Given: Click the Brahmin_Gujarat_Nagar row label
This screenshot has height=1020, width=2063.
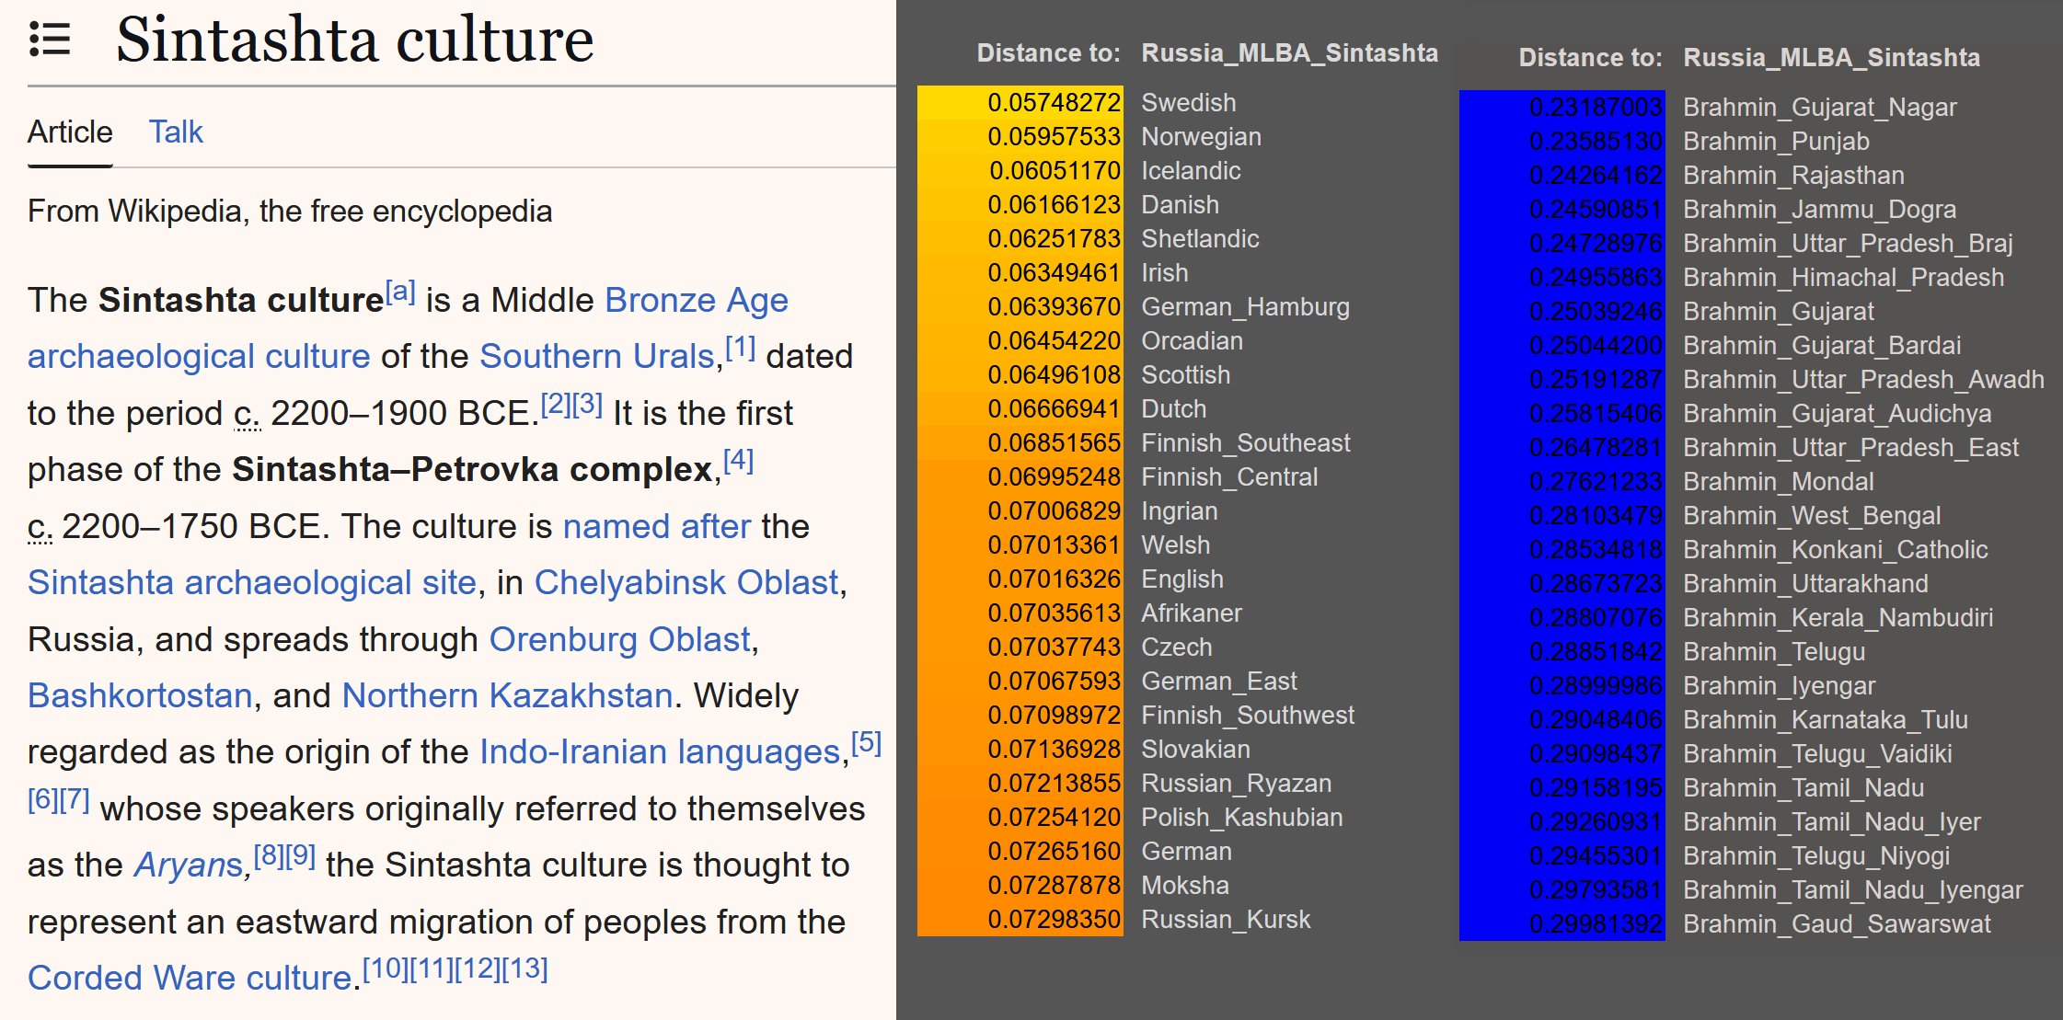Looking at the screenshot, I should pos(1819,108).
